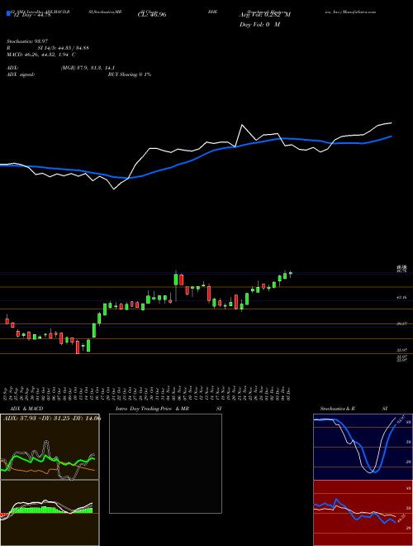Click the 'CL: 46.96' closing price text
Viewport: 413px width, 546px height.
coord(152,15)
